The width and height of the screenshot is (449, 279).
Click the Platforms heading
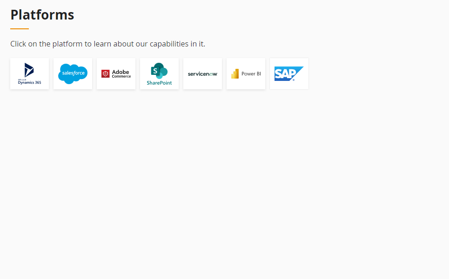tap(42, 14)
